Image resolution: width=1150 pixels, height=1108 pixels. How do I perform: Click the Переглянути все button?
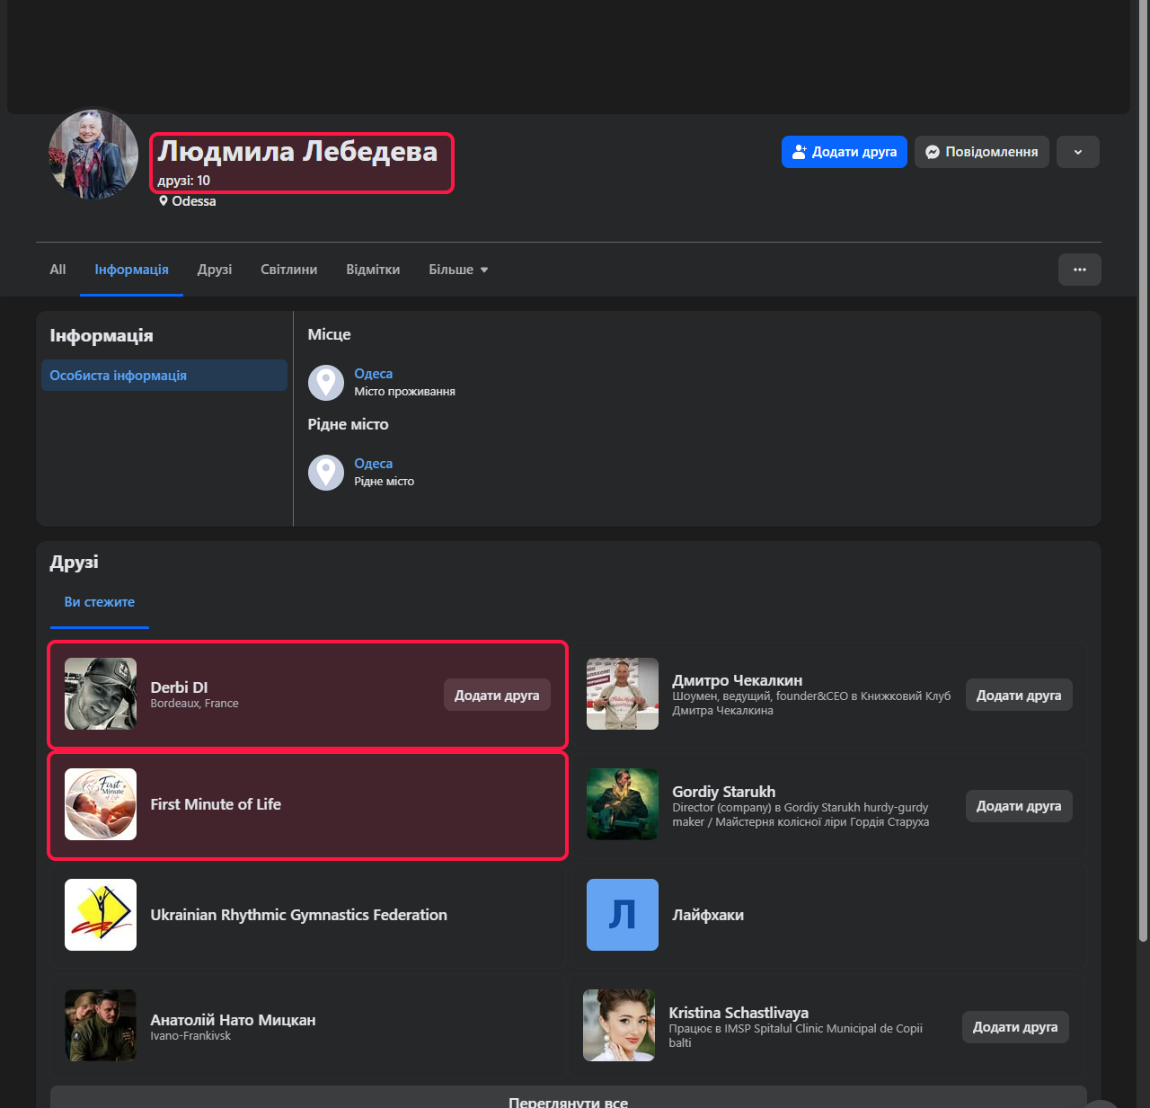[569, 1098]
